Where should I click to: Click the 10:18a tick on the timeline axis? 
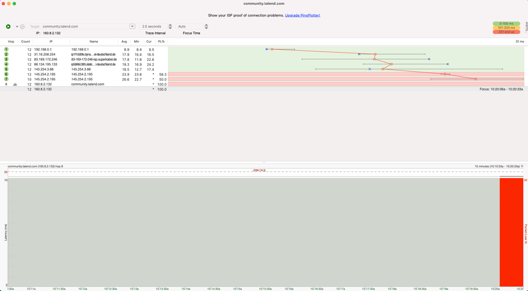coord(392,289)
